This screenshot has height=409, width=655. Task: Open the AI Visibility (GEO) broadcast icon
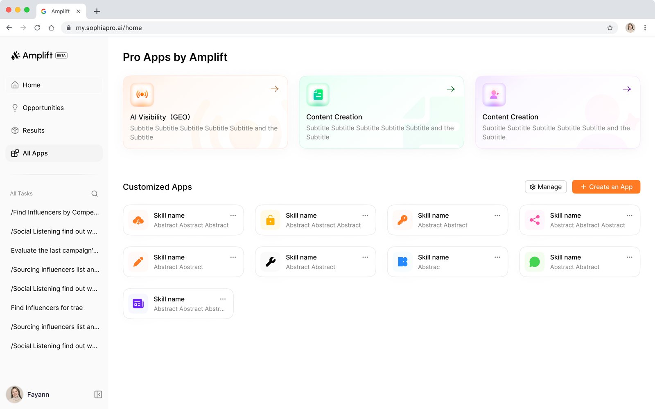pos(142,94)
